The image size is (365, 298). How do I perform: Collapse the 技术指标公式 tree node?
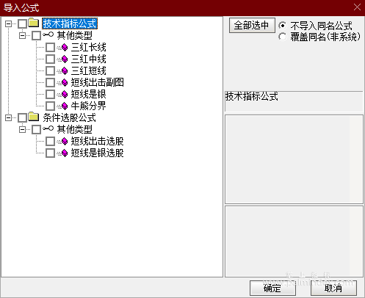pos(8,23)
